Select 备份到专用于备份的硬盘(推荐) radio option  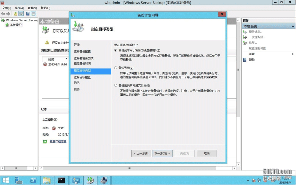click(115, 50)
